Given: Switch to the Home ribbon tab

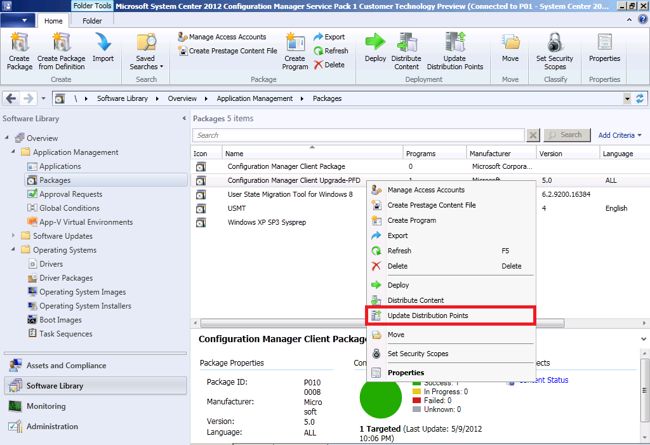Looking at the screenshot, I should [53, 21].
